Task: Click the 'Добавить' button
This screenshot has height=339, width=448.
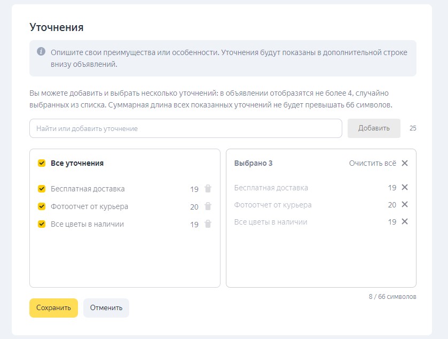Action: tap(374, 128)
